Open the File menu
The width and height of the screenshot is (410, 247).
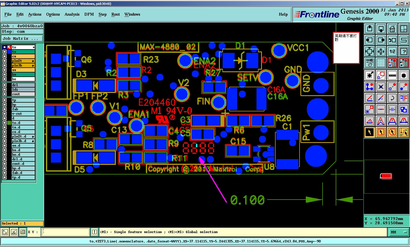click(8, 14)
